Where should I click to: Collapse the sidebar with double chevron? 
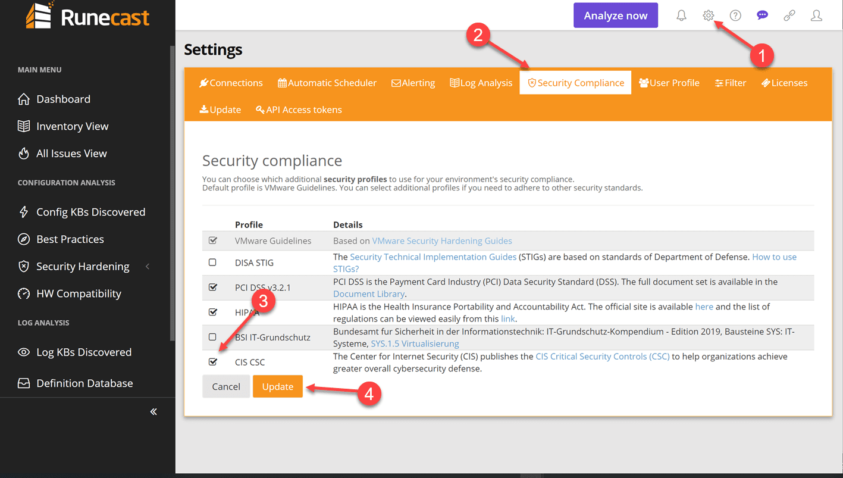[x=153, y=412]
